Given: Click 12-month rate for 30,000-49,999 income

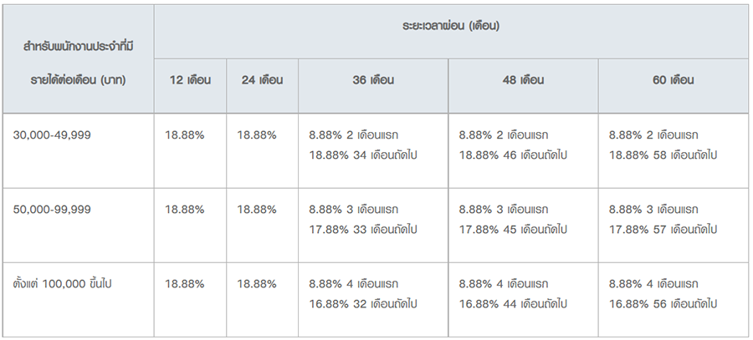Looking at the screenshot, I should tap(185, 134).
